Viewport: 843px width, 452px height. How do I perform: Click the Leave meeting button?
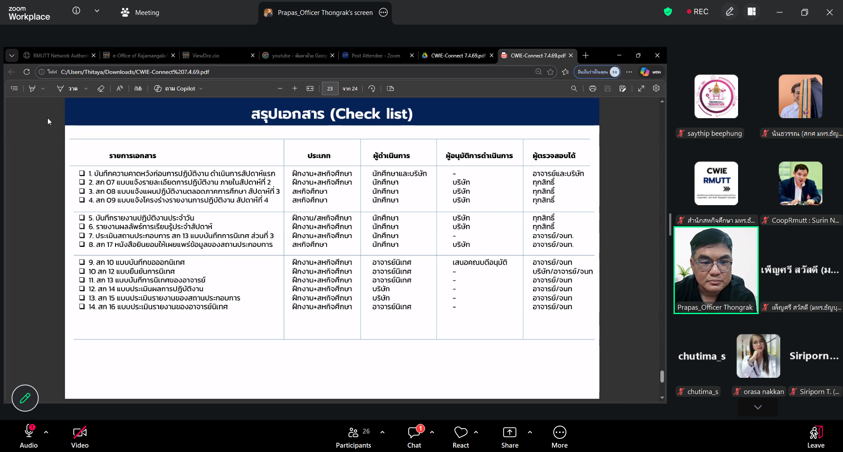coord(815,437)
